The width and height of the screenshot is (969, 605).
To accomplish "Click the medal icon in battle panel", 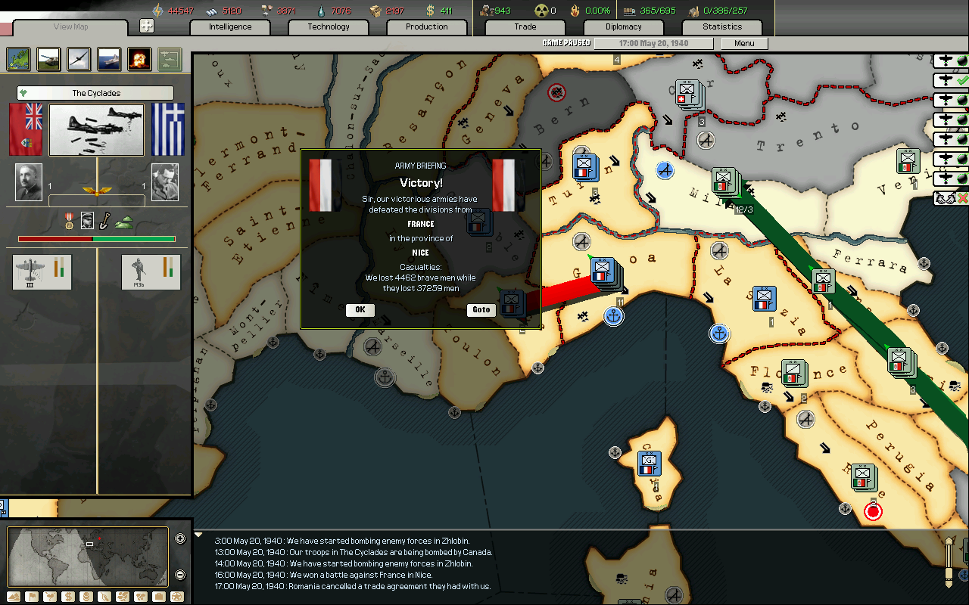I will tap(69, 221).
